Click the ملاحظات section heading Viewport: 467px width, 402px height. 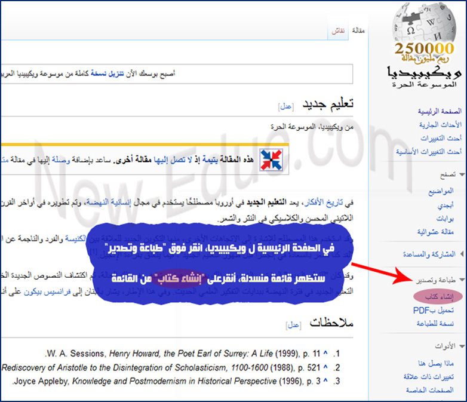331,323
